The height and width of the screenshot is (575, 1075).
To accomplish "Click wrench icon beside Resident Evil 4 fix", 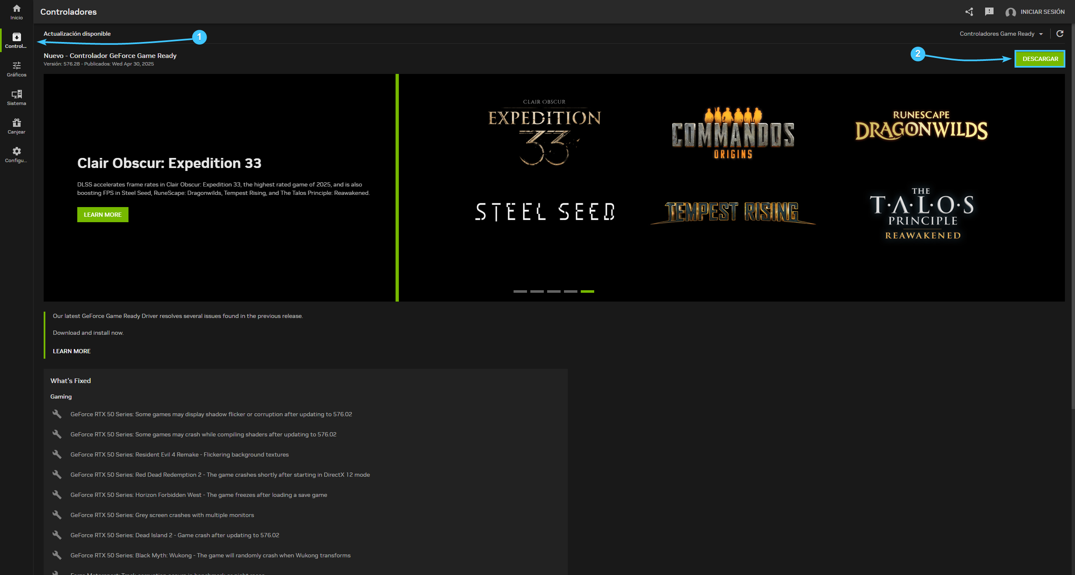I will [x=57, y=454].
